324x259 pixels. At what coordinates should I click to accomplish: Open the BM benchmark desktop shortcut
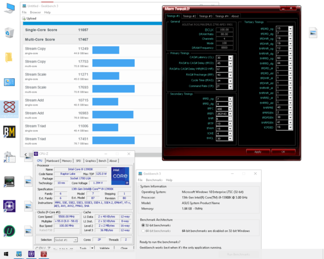coord(9,132)
